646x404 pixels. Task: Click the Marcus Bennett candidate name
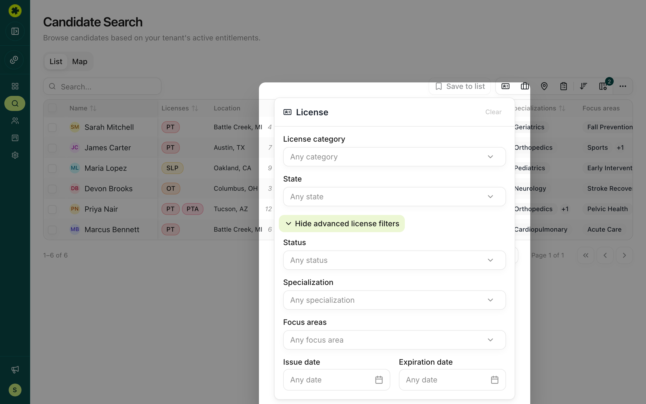coord(112,229)
